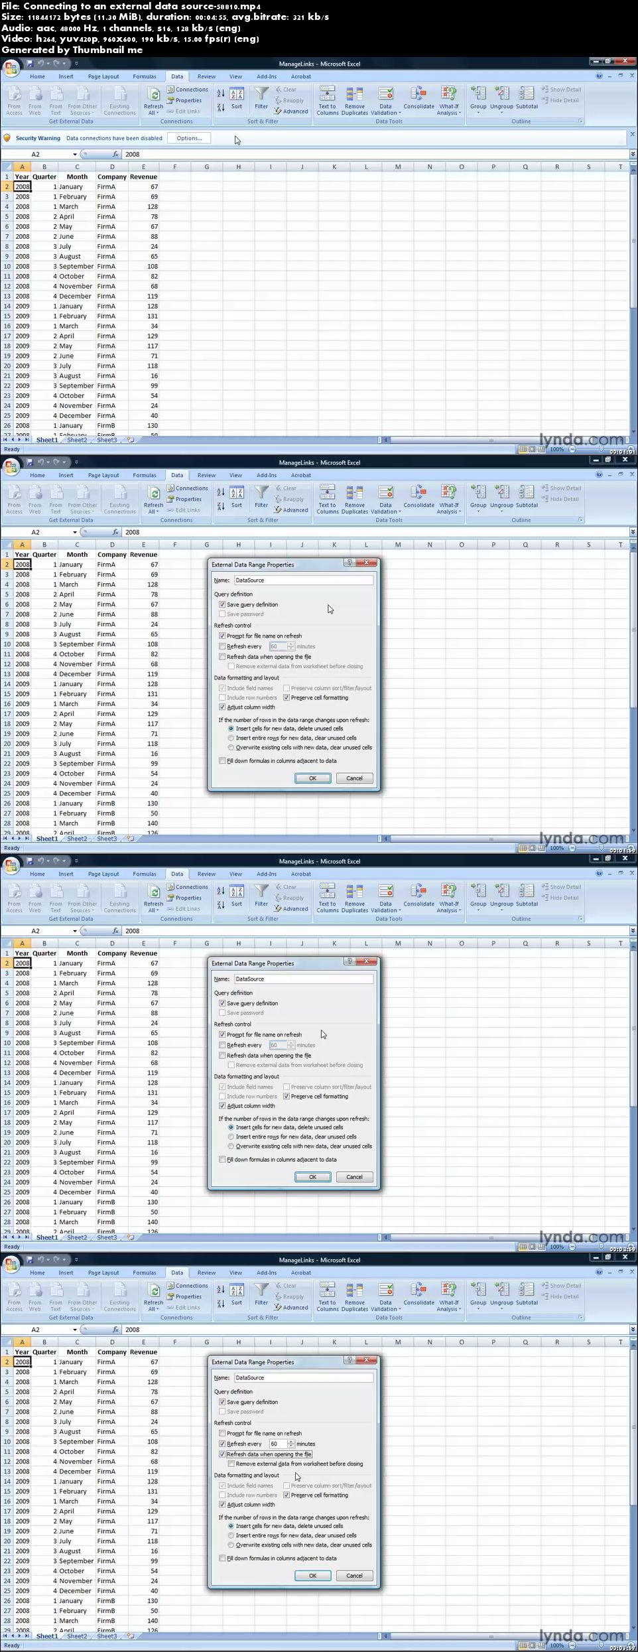This screenshot has width=638, height=1652.
Task: Check 'Refresh every' box in the 00:01:59 dialog
Action: tap(222, 646)
